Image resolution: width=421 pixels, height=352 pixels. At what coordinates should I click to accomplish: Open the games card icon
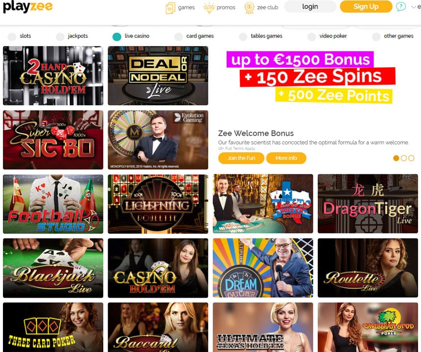[170, 8]
